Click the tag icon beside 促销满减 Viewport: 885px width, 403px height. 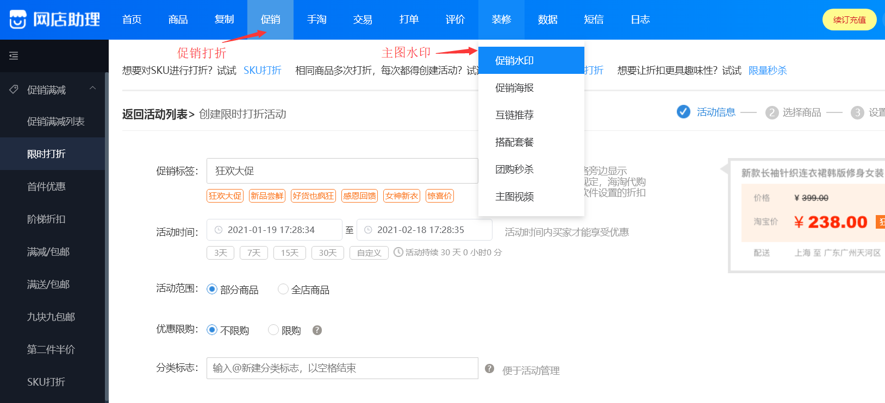pos(14,89)
